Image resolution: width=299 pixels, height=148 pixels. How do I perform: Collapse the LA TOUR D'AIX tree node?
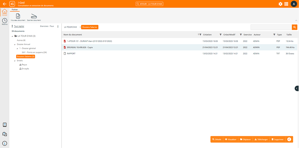tap(12, 36)
